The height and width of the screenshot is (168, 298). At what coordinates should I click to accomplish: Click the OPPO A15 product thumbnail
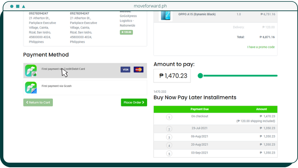tap(165, 15)
